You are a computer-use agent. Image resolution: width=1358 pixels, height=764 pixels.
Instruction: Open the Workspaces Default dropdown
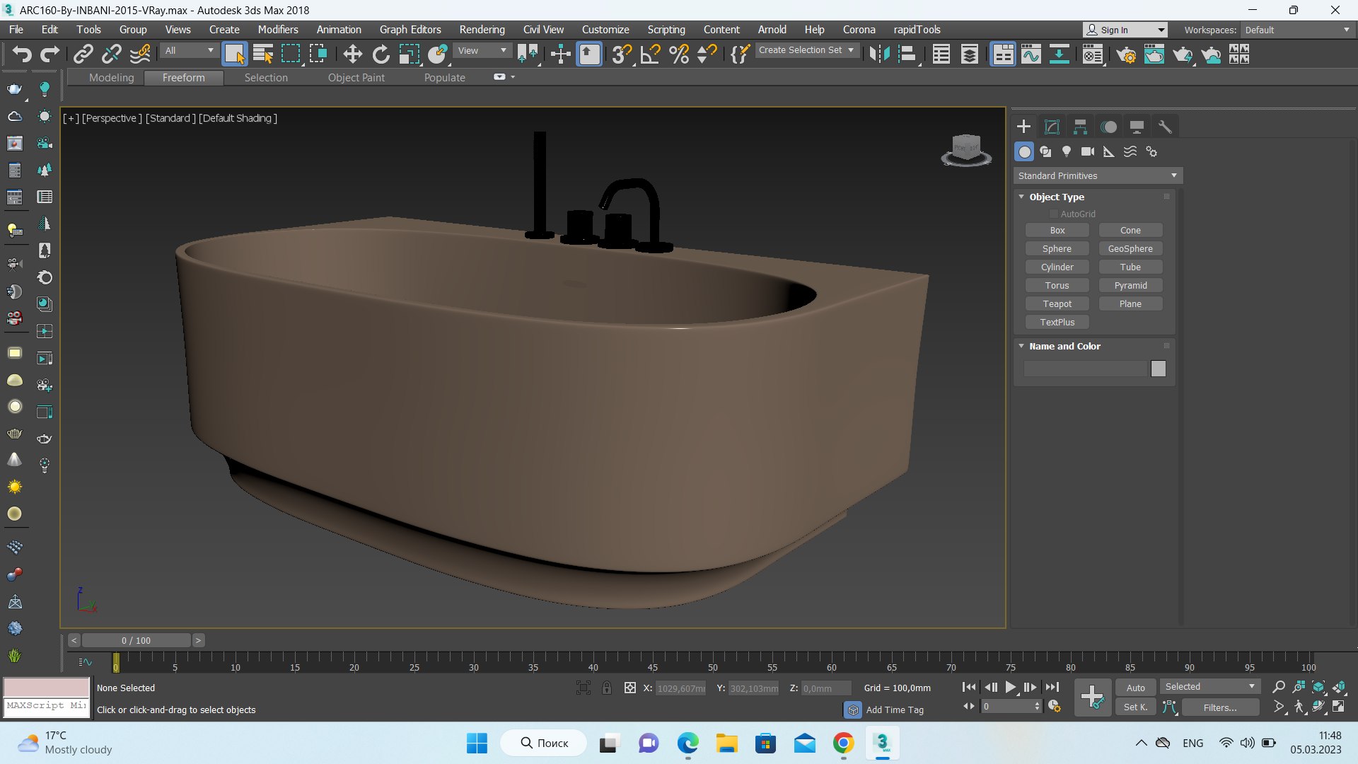1297,30
